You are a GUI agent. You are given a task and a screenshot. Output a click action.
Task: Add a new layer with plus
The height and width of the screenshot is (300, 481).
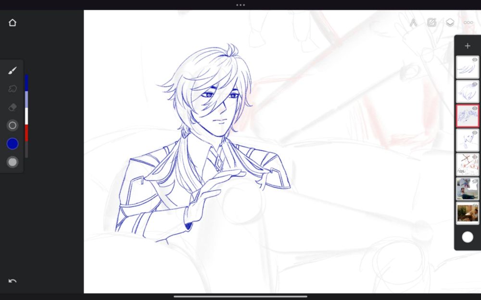(468, 46)
